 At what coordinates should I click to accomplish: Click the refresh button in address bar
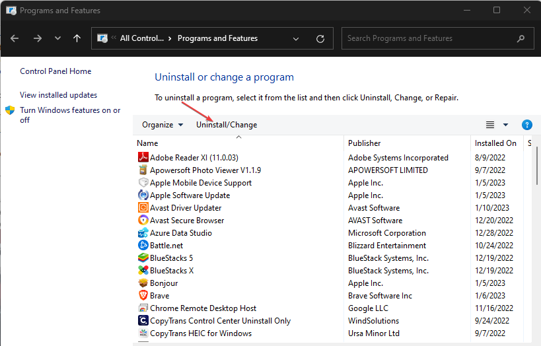(320, 38)
